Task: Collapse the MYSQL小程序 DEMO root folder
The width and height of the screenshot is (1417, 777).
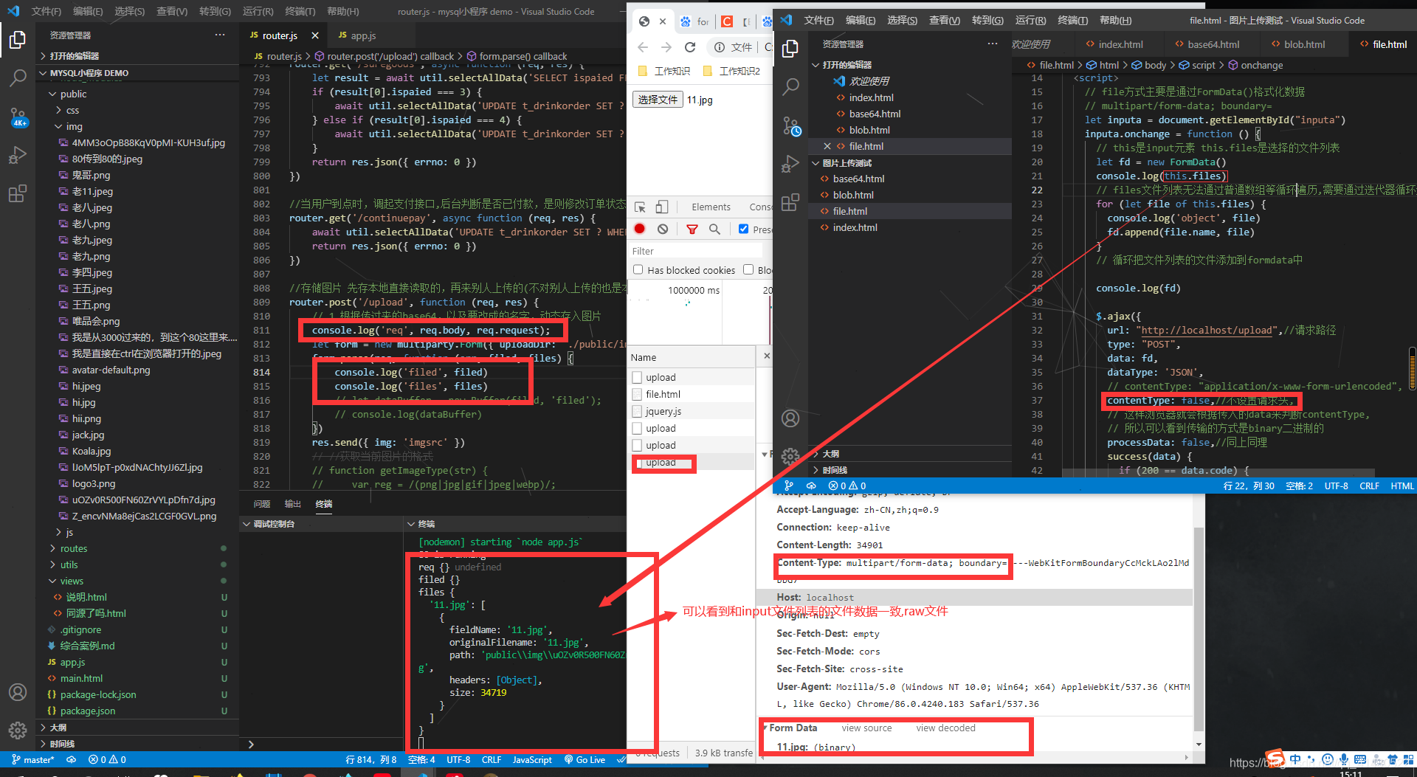Action: click(89, 73)
